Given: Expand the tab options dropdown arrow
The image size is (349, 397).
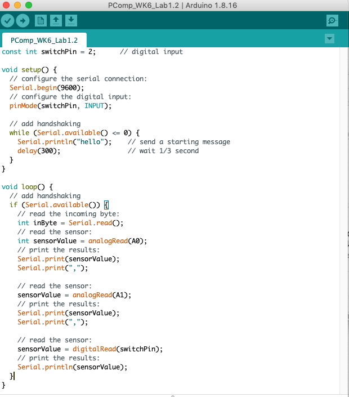Looking at the screenshot, I should (330, 39).
